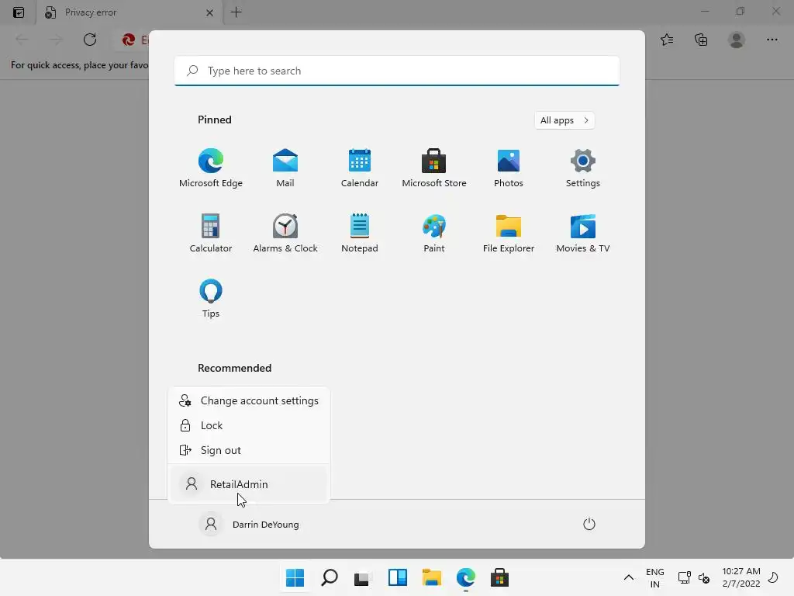Choose Sign out from user menu
Viewport: 794px width, 596px height.
[249, 450]
